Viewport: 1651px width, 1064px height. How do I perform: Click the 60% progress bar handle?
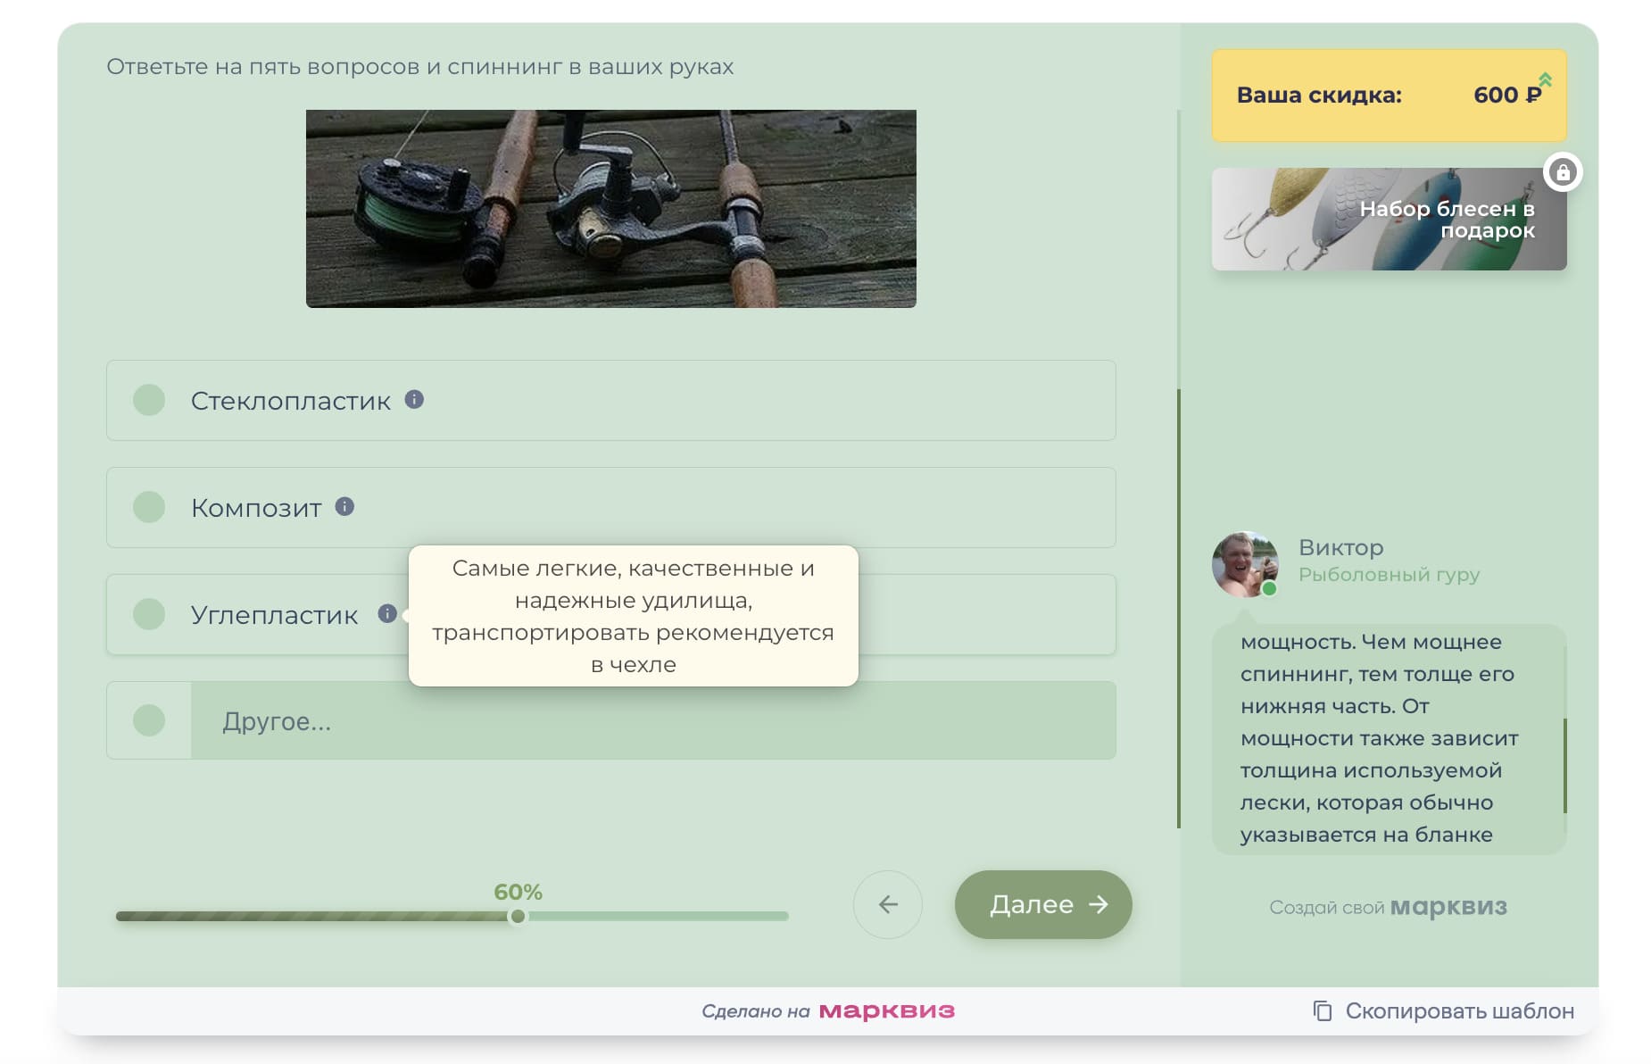518,917
